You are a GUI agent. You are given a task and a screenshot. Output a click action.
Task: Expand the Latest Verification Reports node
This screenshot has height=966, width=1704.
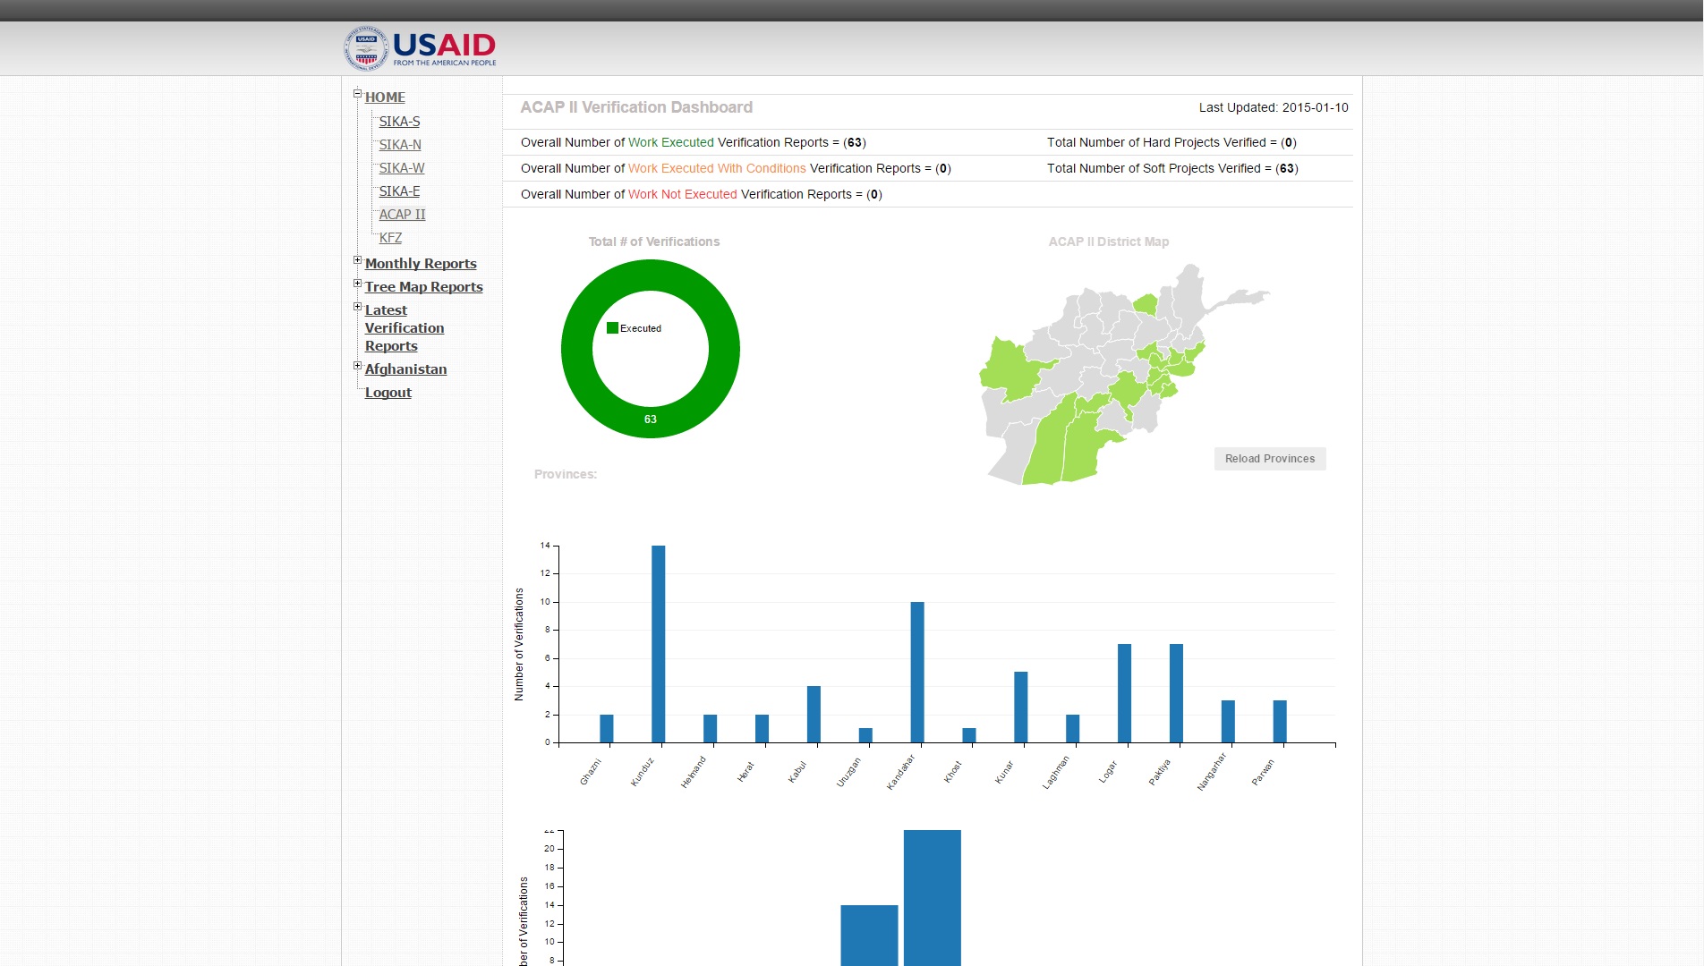(x=357, y=307)
